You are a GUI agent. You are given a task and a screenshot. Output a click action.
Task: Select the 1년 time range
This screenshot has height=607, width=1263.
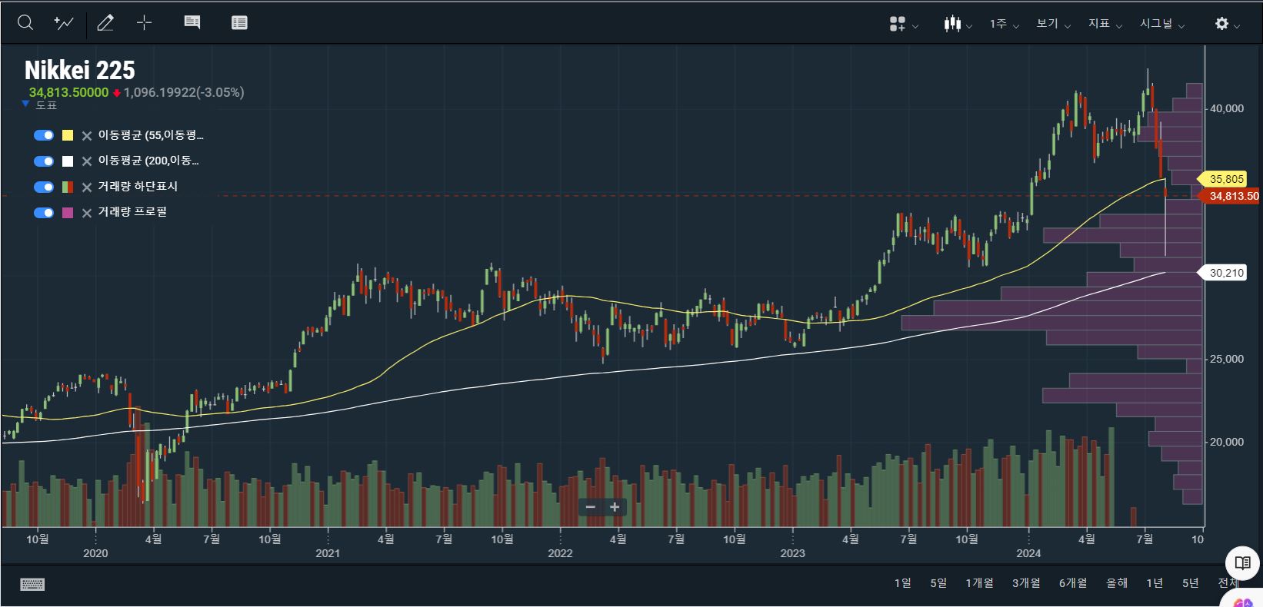coord(1155,583)
